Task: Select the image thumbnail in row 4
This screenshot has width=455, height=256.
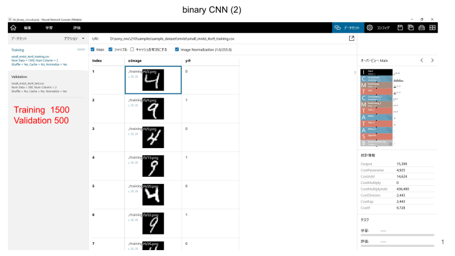Action: coord(153,166)
